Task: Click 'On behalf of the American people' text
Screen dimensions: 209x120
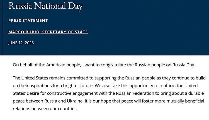Action: pyautogui.click(x=47, y=65)
